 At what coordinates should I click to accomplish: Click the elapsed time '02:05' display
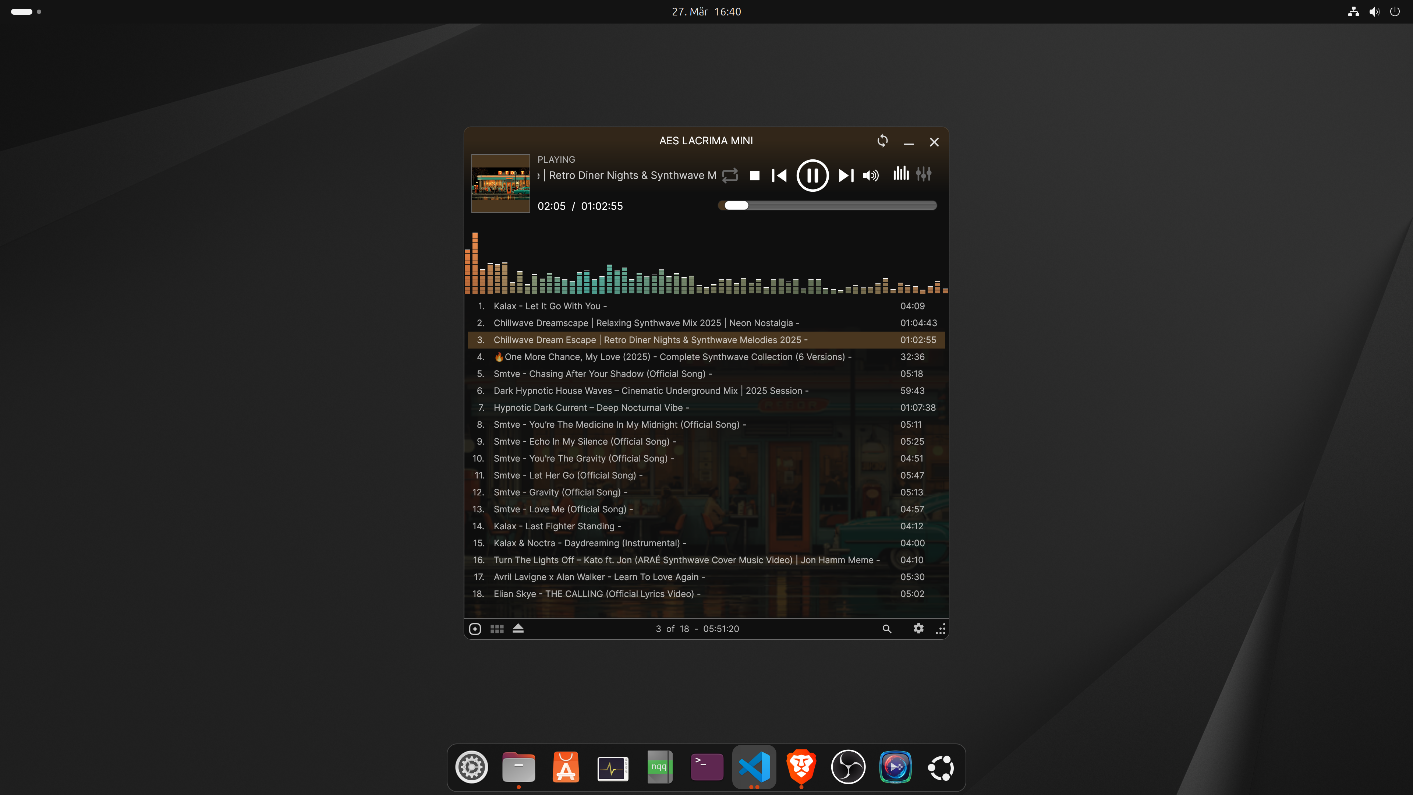551,206
